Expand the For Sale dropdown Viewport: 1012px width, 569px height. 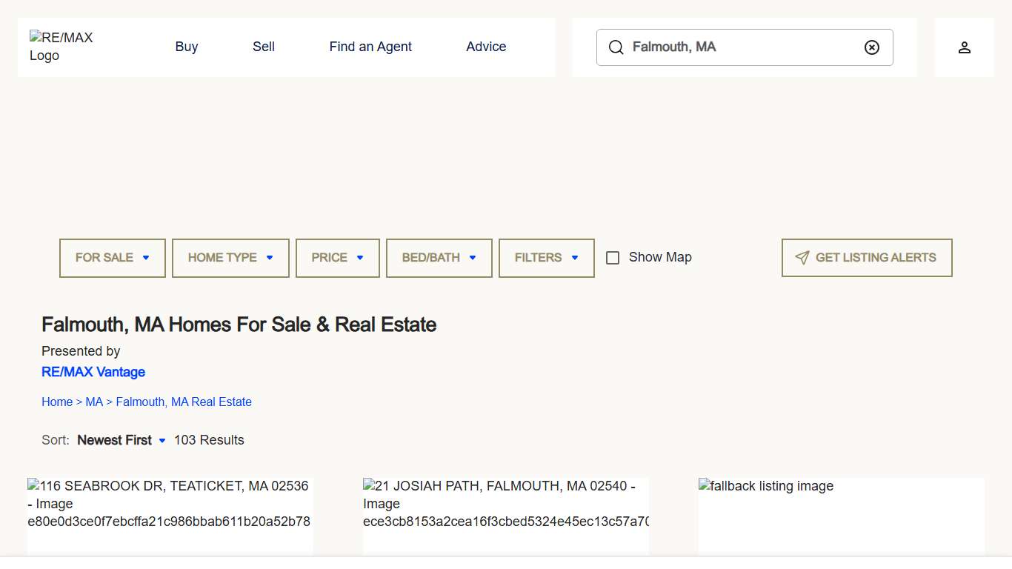click(x=113, y=258)
